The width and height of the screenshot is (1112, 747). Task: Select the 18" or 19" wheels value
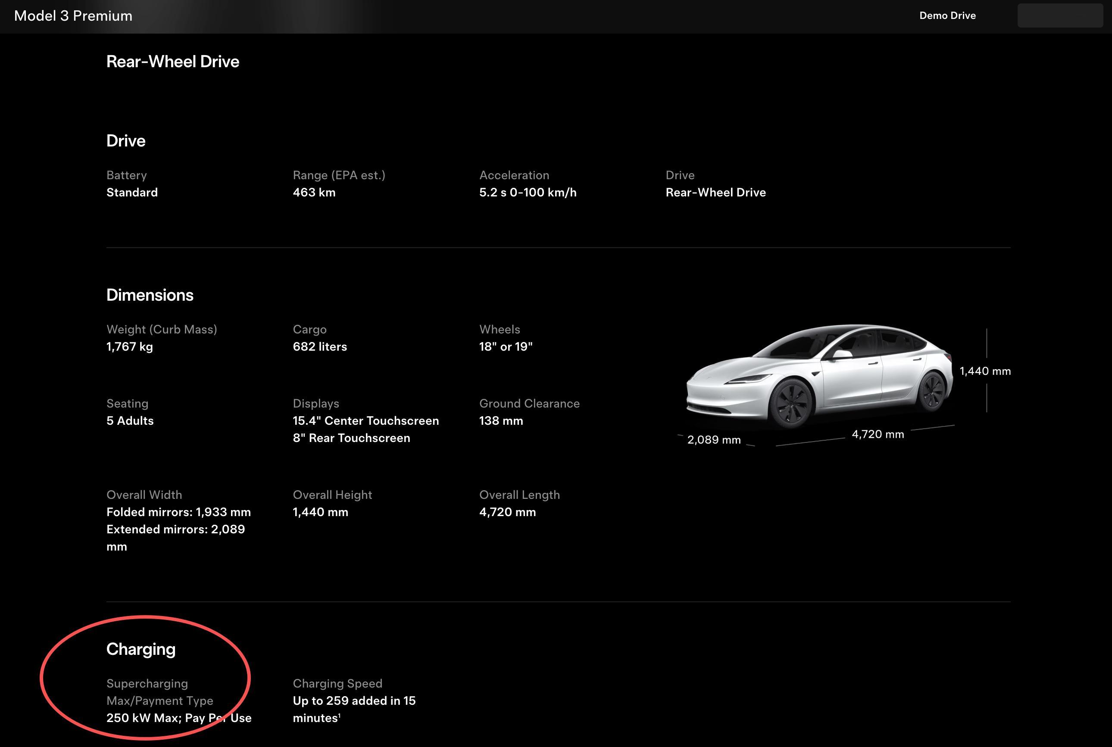click(x=506, y=347)
